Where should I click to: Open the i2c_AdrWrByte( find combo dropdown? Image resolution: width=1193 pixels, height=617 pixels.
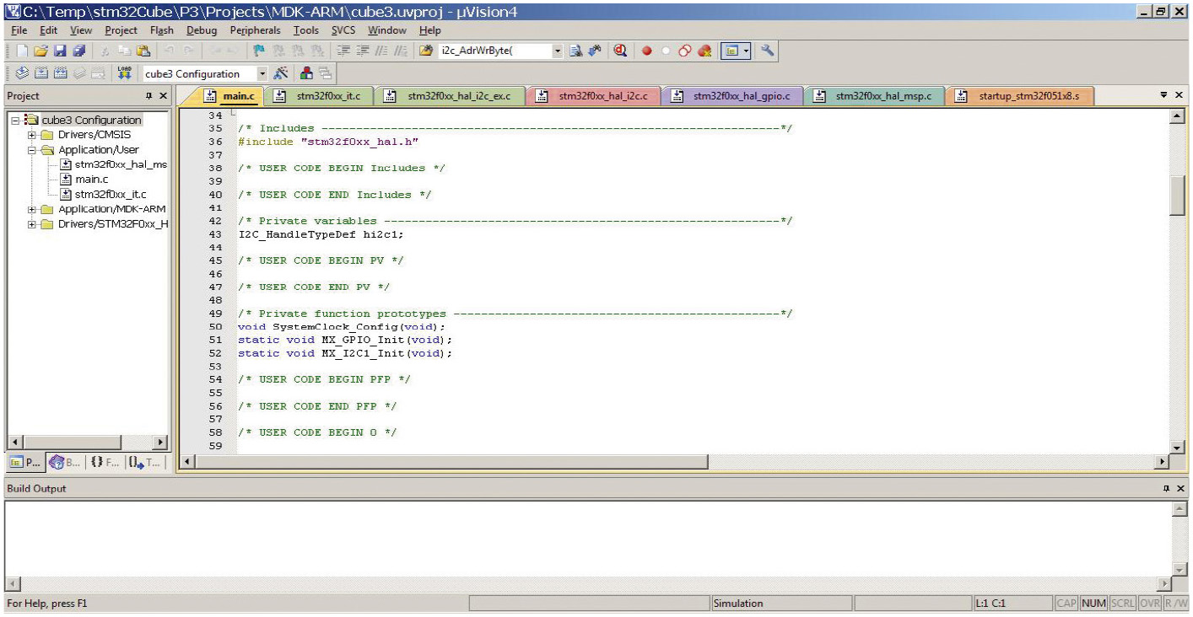(558, 51)
